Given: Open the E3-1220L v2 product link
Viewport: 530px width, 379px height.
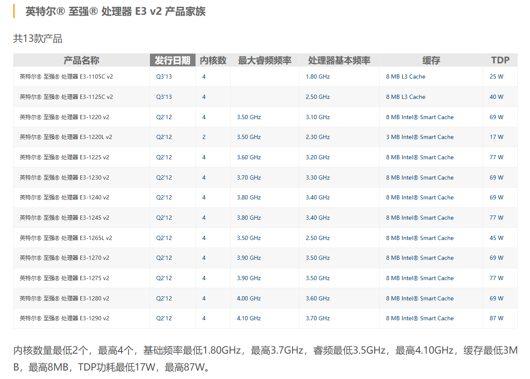Looking at the screenshot, I should [x=66, y=137].
